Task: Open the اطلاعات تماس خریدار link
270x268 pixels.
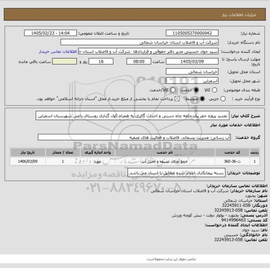Action: (x=58, y=51)
